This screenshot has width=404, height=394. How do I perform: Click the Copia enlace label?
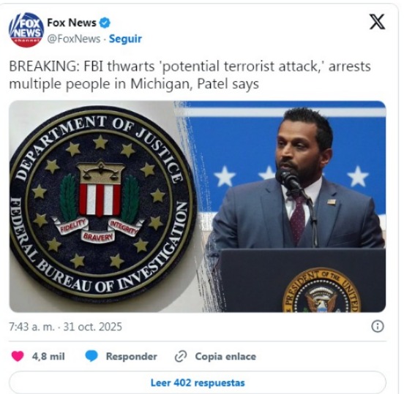(225, 357)
